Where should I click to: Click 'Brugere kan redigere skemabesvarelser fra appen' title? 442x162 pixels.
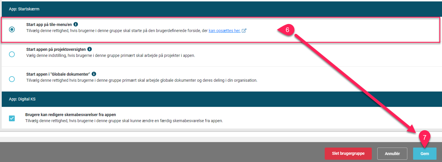pos(70,115)
